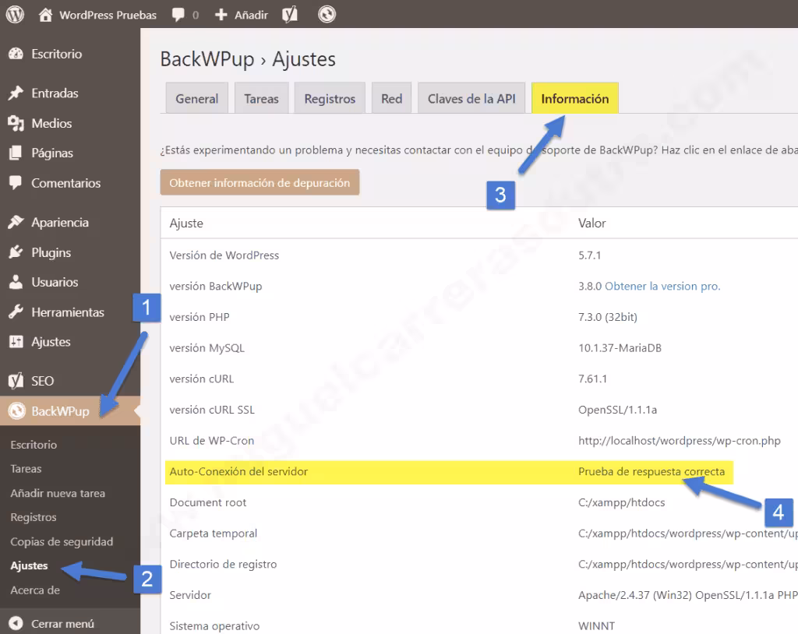Switch to the Tareas tab

point(262,98)
